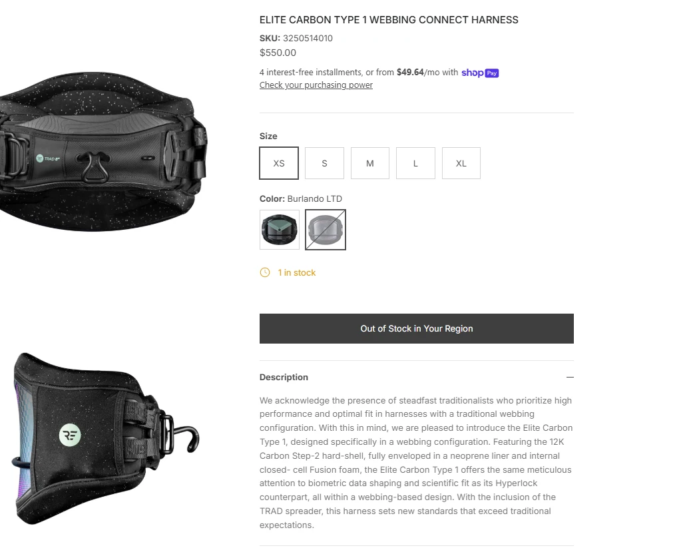Screen dimensions: 695x558
Task: Click the product title text
Action: [389, 20]
